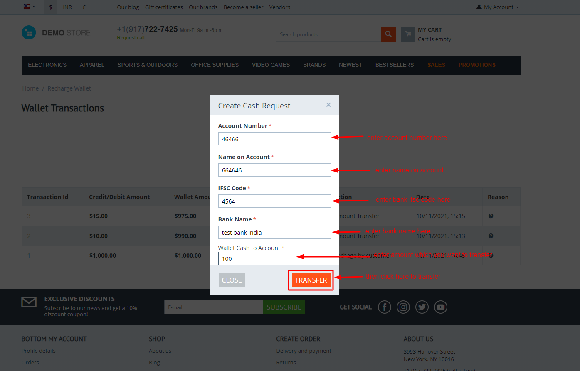Click the orange search magnifier icon
The width and height of the screenshot is (580, 371).
[388, 34]
